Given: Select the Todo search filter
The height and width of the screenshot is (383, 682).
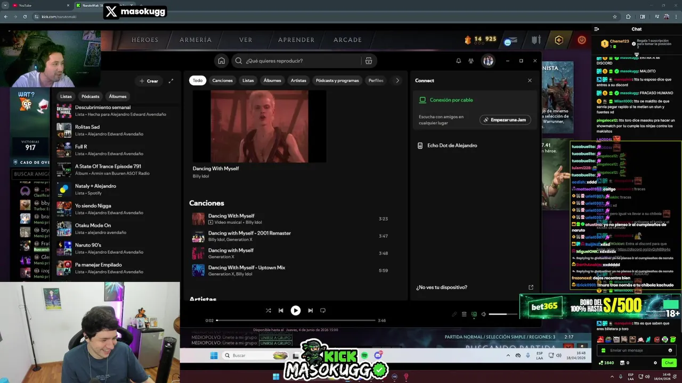Looking at the screenshot, I should pyautogui.click(x=198, y=80).
